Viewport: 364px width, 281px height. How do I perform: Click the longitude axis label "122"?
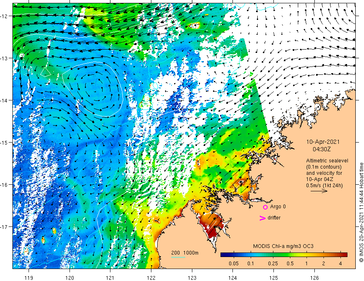pos(151,278)
